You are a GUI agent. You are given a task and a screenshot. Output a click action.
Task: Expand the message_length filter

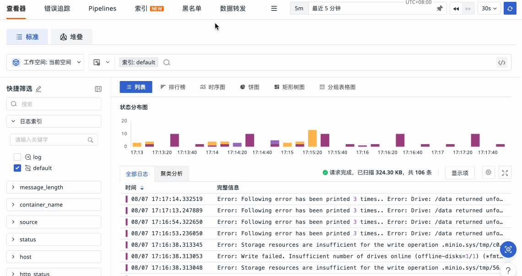point(54,187)
